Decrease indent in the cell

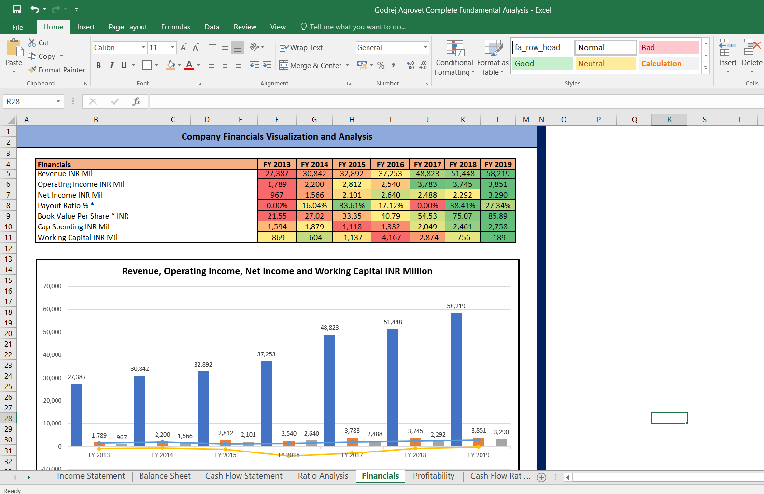[x=255, y=65]
